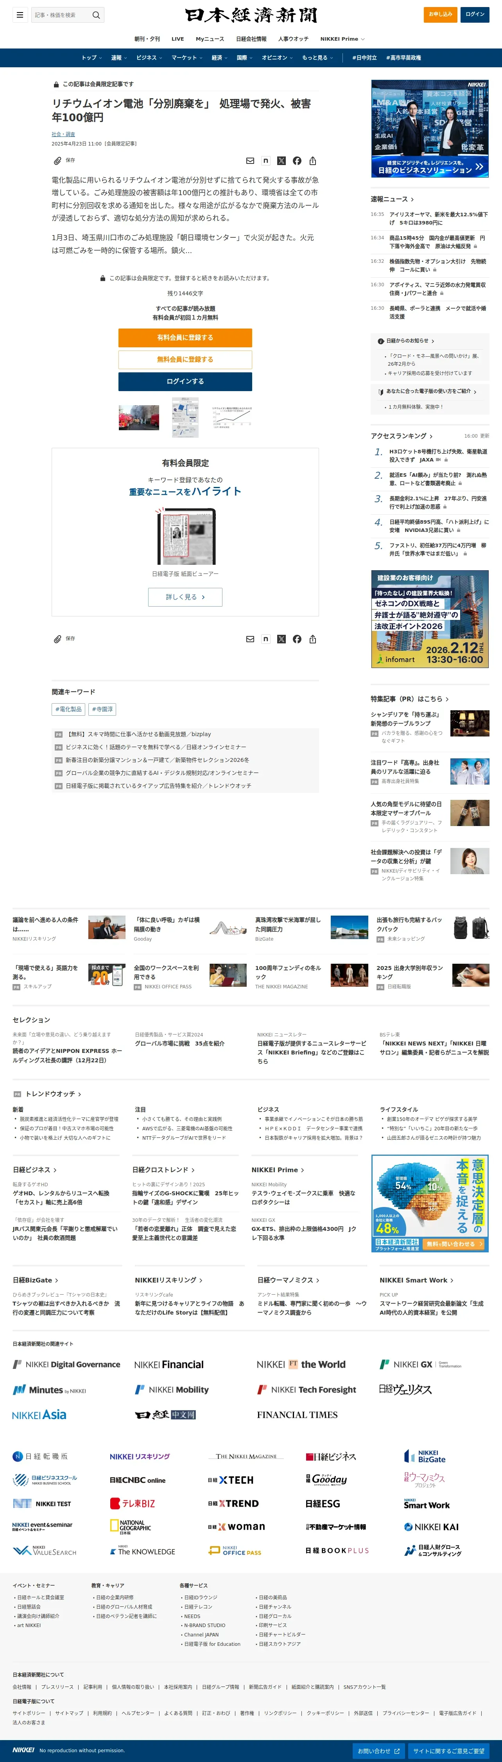Open the fire scene photo thumbnail

coord(139,417)
